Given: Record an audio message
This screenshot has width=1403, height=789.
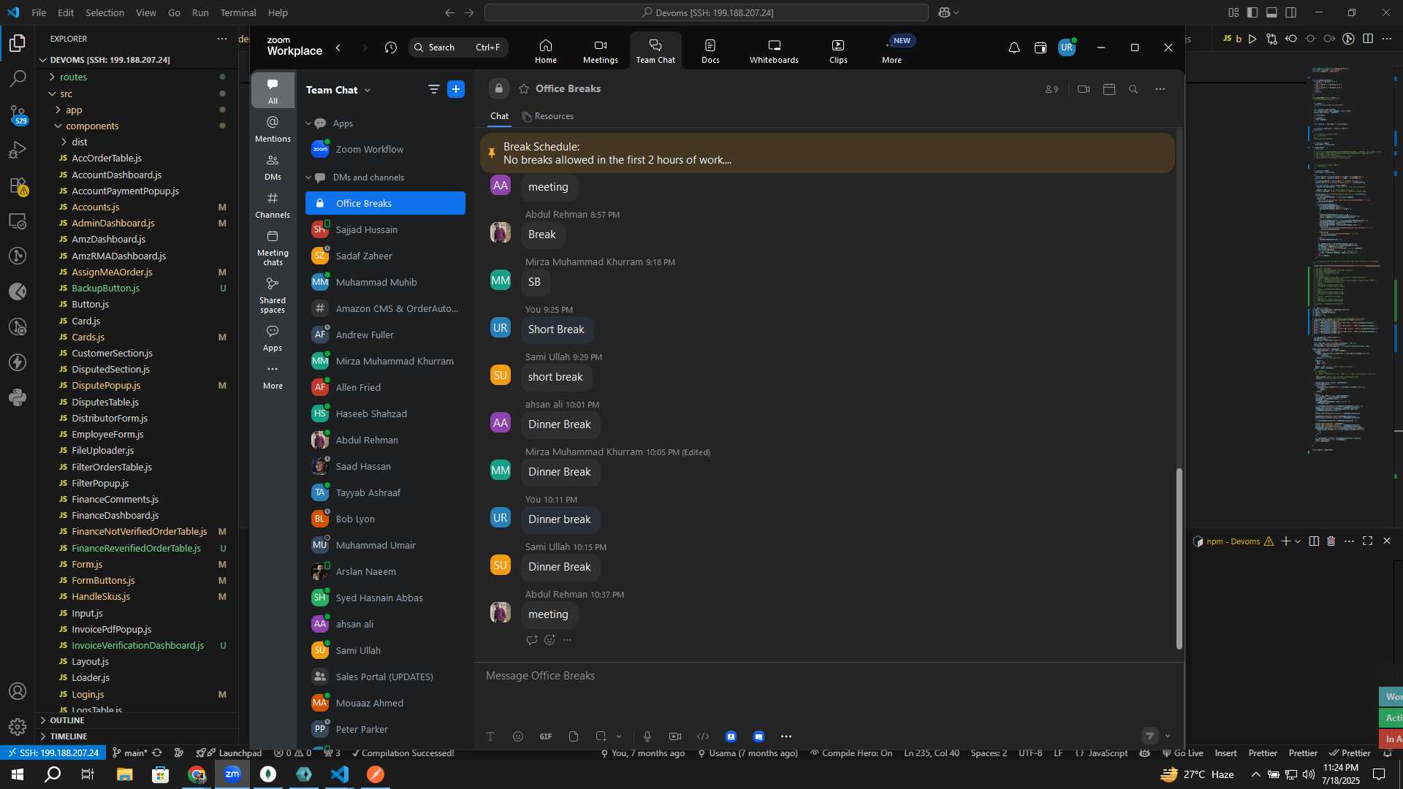Looking at the screenshot, I should click(x=647, y=736).
